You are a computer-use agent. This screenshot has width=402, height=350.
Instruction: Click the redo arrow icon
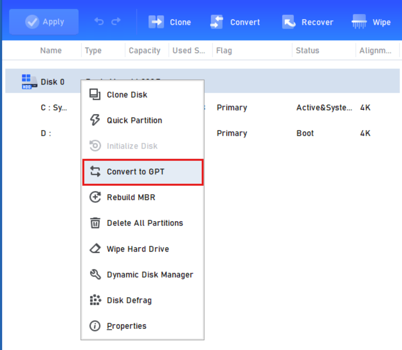[x=116, y=22]
